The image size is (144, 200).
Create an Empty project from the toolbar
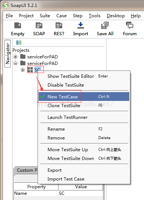tap(18, 26)
